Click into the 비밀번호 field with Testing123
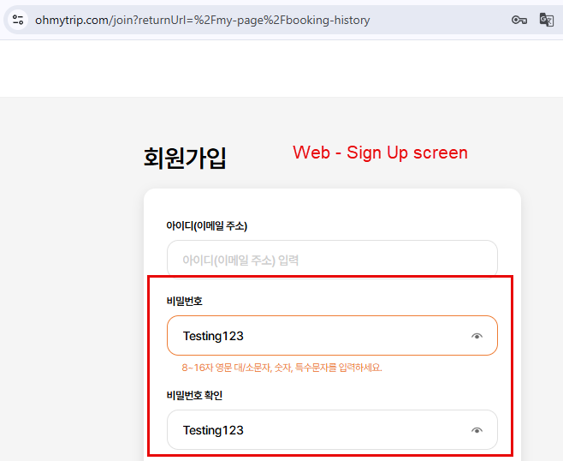 (x=332, y=336)
